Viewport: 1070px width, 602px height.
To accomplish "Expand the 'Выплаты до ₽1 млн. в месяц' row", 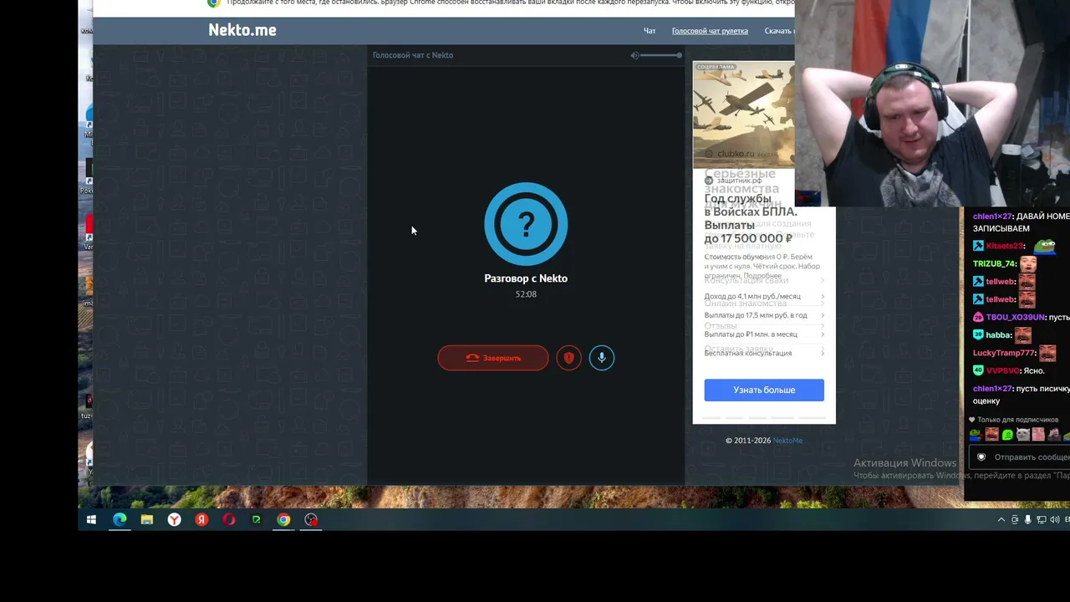I will pyautogui.click(x=764, y=334).
